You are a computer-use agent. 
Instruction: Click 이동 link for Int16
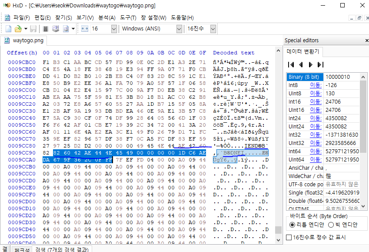coord(316,101)
